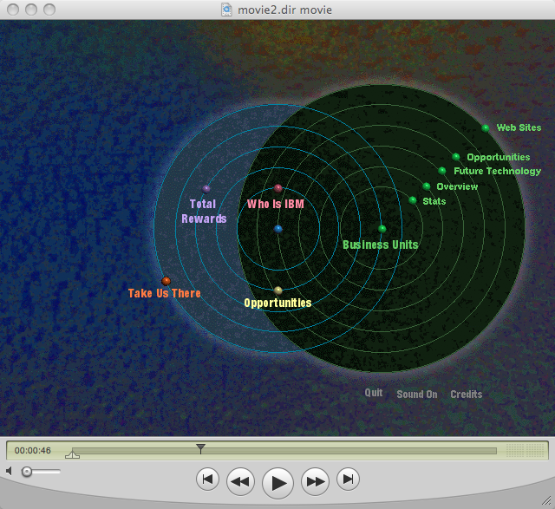Open the Overview menu item
Viewport: 555px width, 509px height.
coord(457,186)
